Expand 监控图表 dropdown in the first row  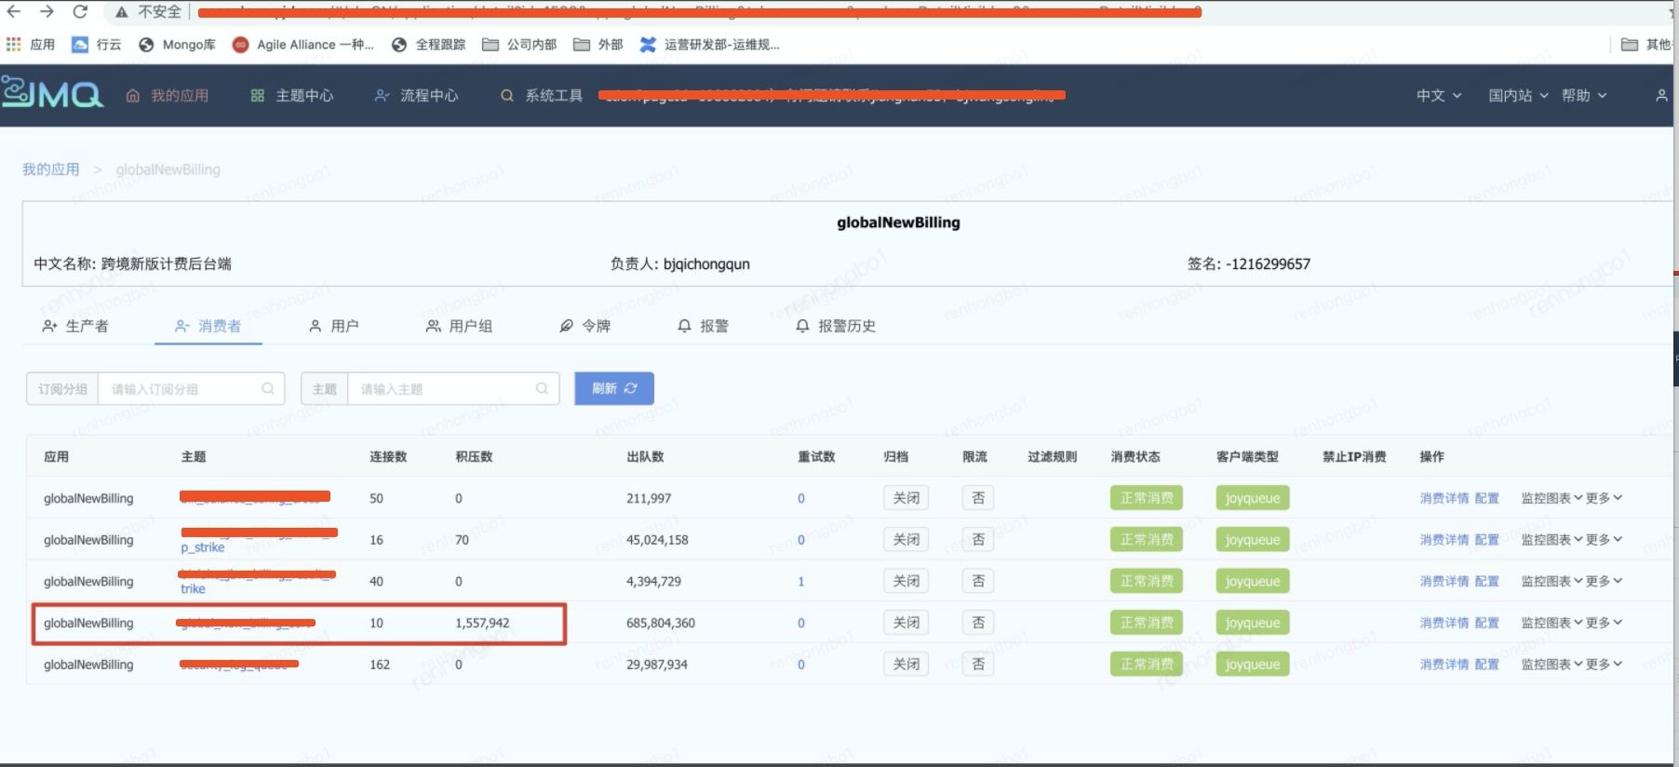coord(1551,498)
